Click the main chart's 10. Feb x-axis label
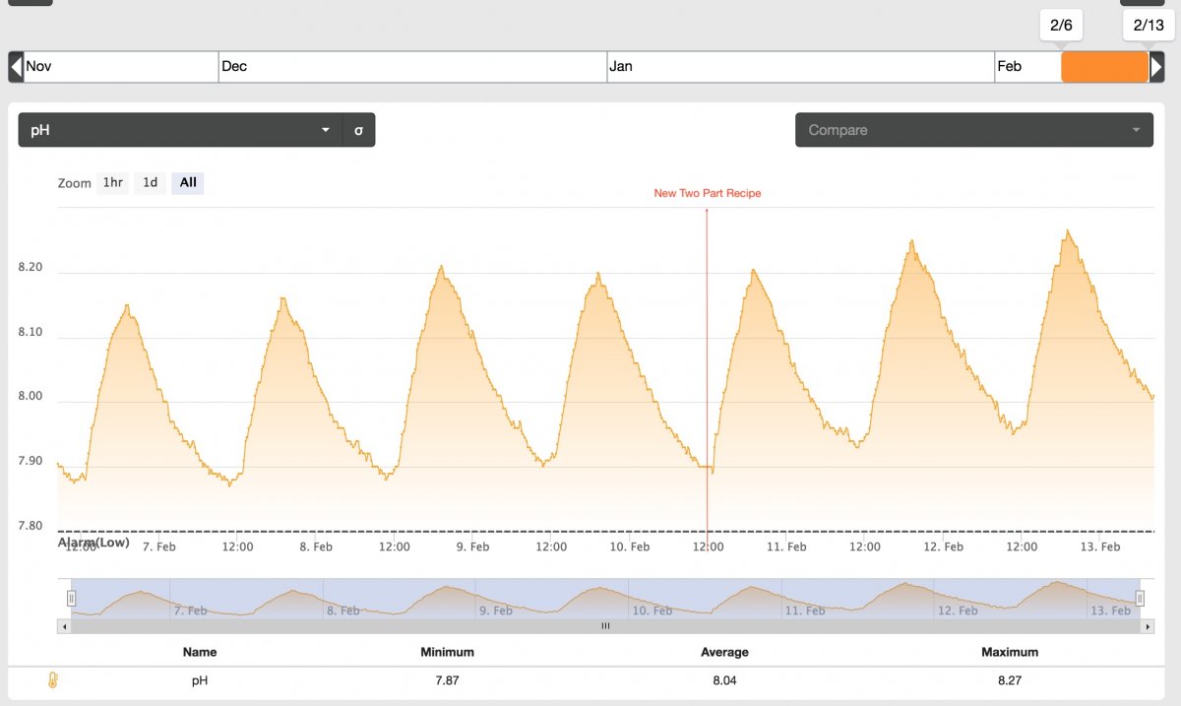 click(x=630, y=546)
